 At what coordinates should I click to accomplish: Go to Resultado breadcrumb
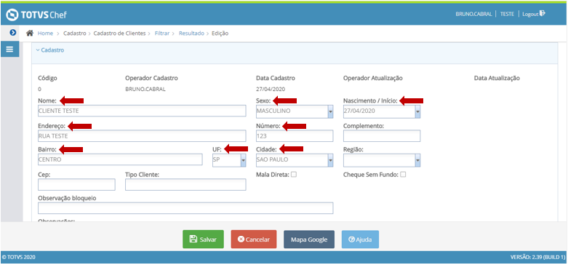coord(191,33)
